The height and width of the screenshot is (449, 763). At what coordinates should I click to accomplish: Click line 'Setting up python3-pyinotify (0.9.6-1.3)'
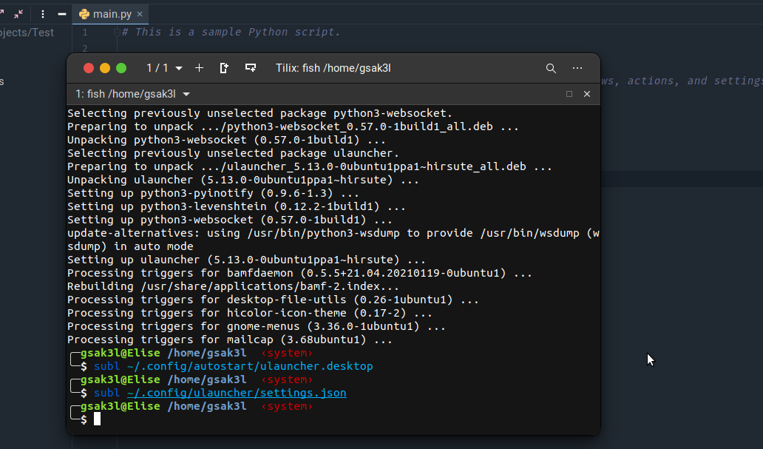point(213,193)
